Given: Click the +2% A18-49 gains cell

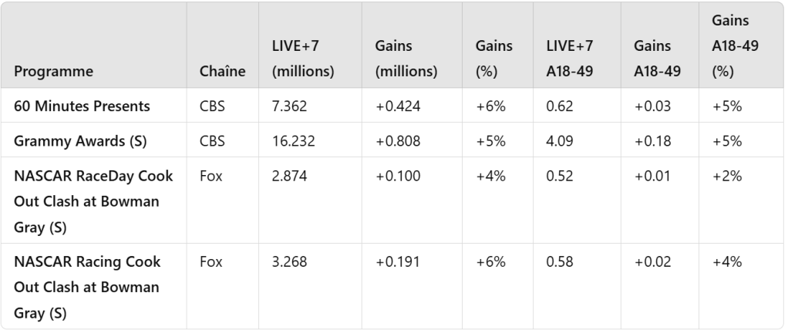Looking at the screenshot, I should pos(727,177).
